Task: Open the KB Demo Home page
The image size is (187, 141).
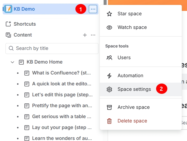Action: tap(45, 62)
